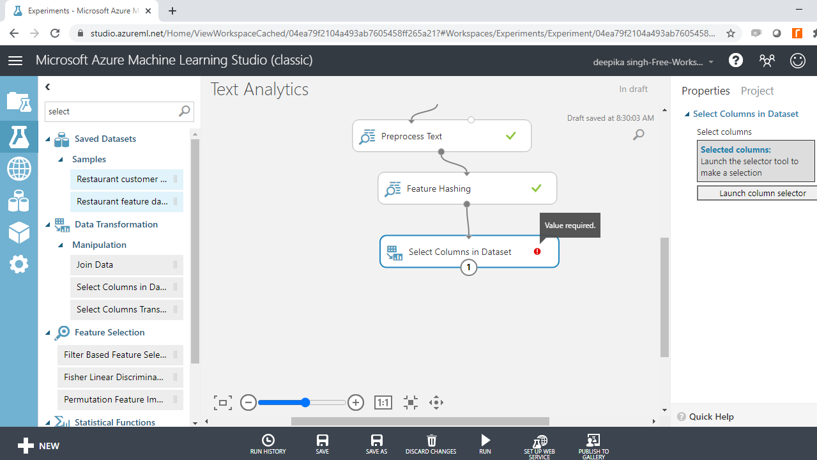Open the Datasets cylinders sidebar icon

click(x=19, y=202)
